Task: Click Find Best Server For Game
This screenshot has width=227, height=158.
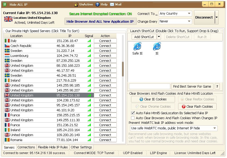Action: [192, 86]
